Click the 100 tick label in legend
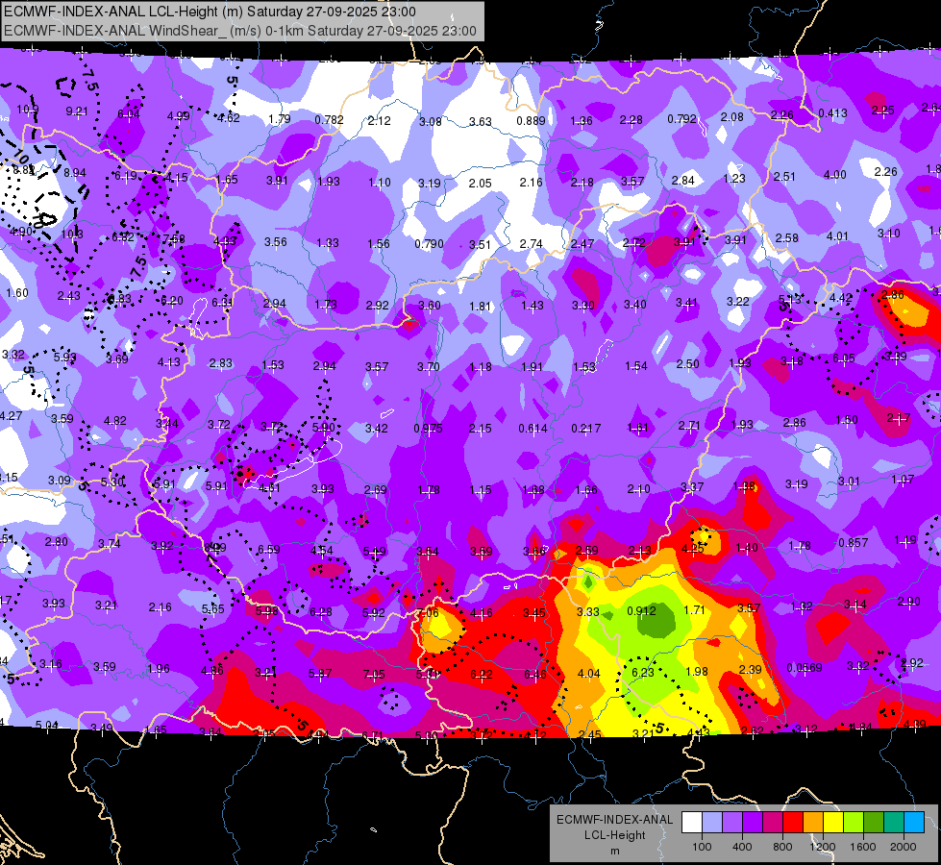Image resolution: width=941 pixels, height=865 pixels. [x=702, y=847]
